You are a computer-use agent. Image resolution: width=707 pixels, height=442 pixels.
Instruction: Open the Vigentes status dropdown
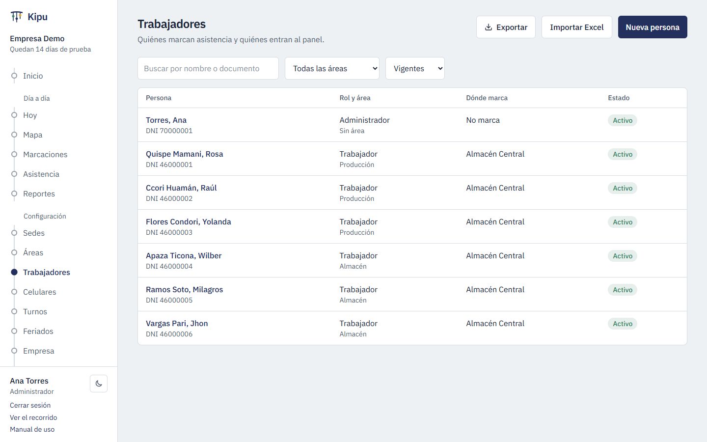[x=415, y=68]
